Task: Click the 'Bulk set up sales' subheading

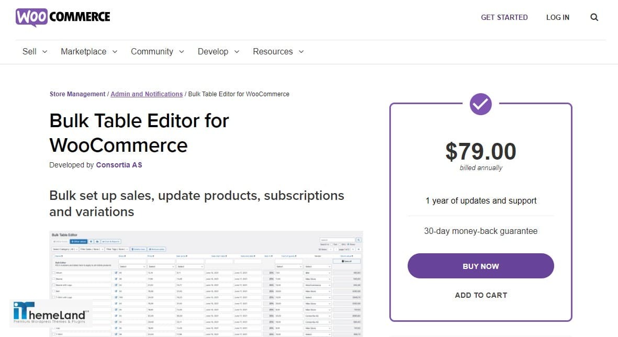Action: [x=197, y=204]
